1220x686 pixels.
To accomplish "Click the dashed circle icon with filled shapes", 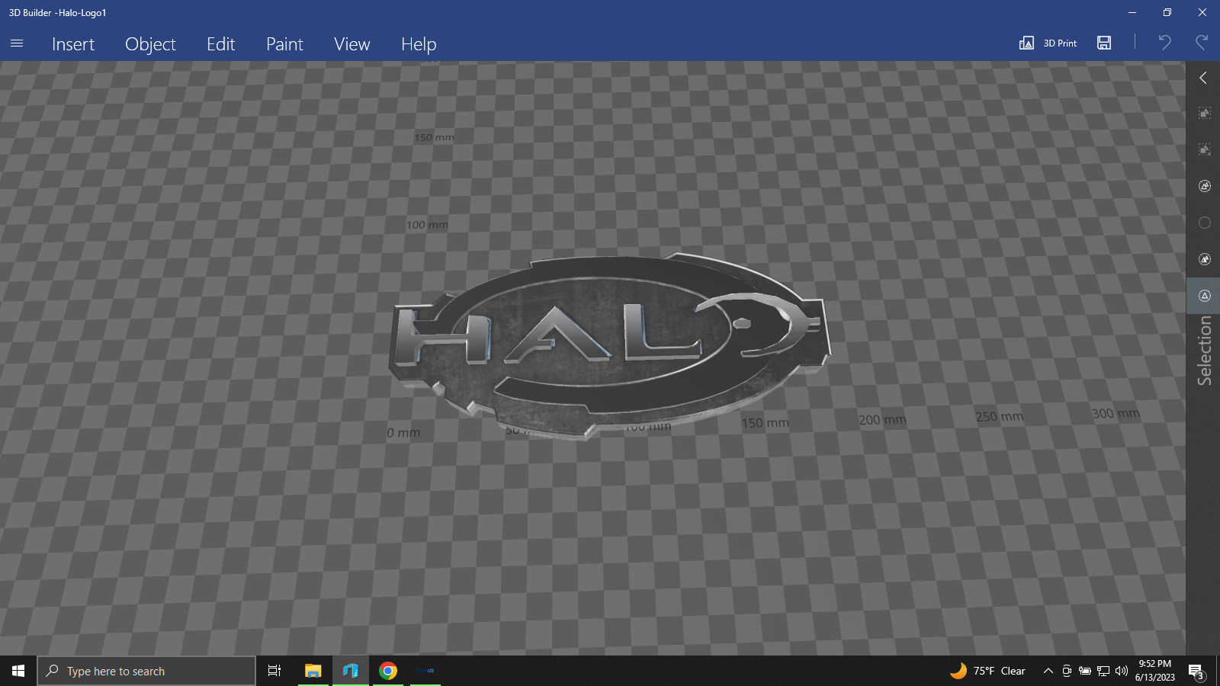I will click(1205, 259).
